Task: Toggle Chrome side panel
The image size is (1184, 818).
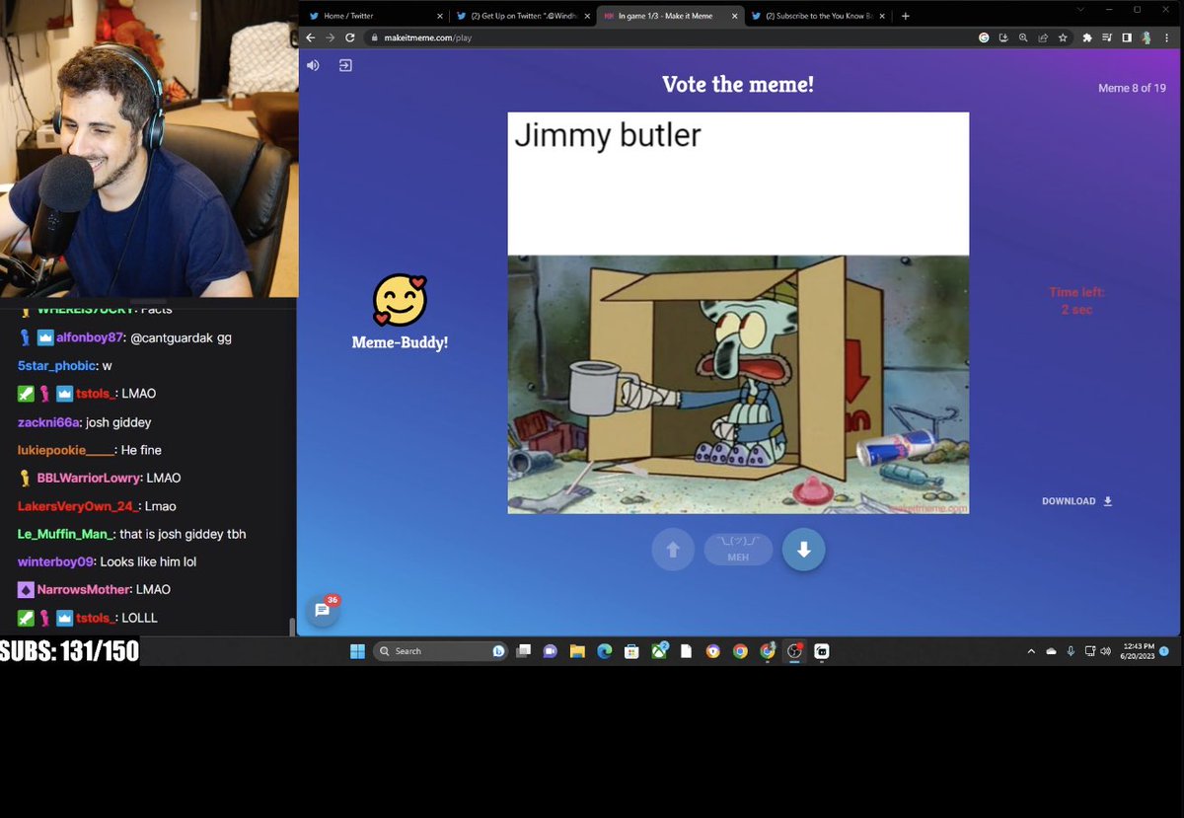Action: pos(1127,37)
